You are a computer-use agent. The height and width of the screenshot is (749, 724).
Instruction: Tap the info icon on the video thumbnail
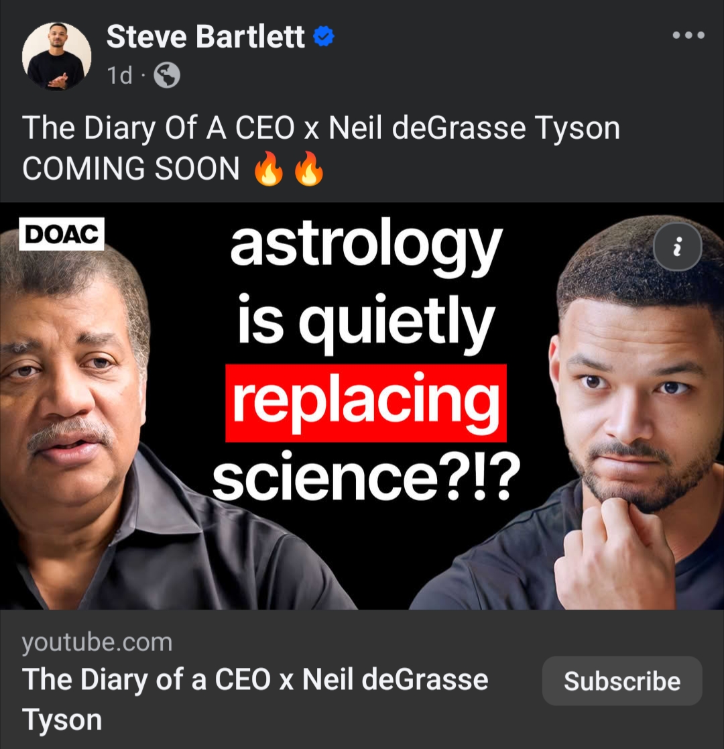click(x=677, y=247)
